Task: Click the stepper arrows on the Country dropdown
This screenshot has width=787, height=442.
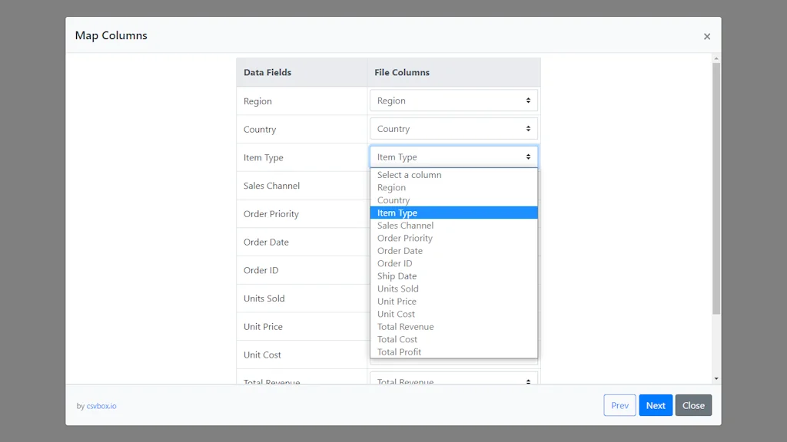Action: click(530, 128)
